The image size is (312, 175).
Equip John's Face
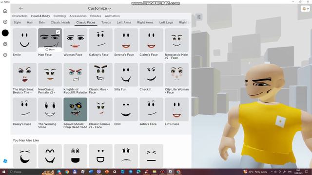tap(151, 109)
